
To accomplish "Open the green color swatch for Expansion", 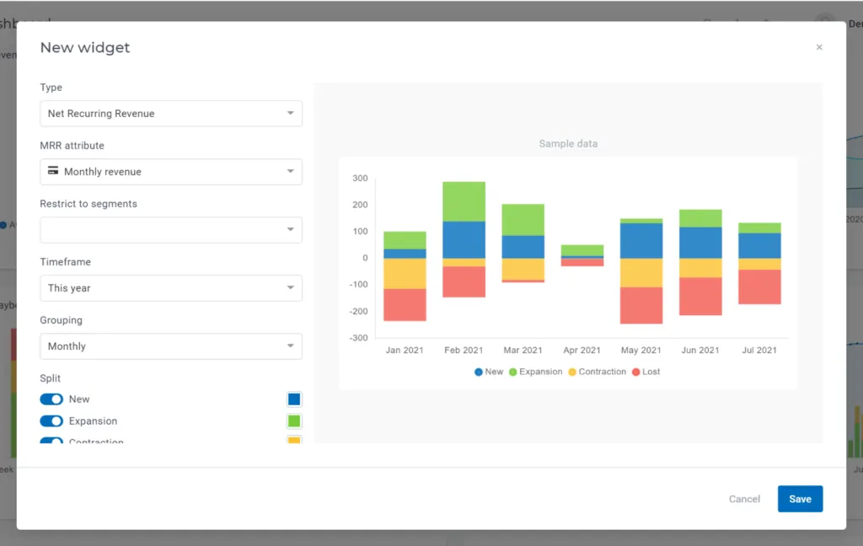I will 294,421.
